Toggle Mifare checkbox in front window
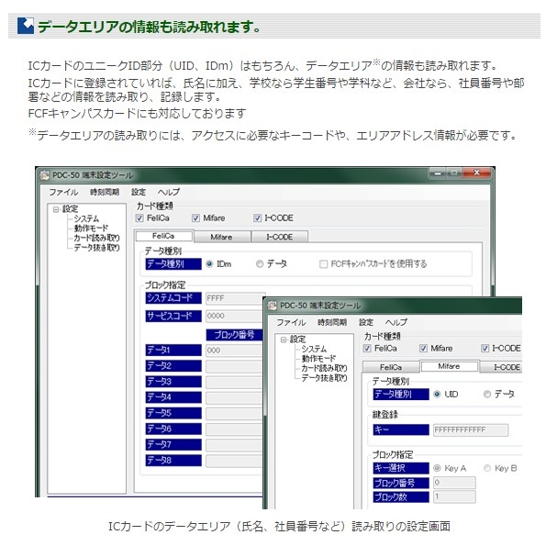This screenshot has width=546, height=546. tap(423, 348)
